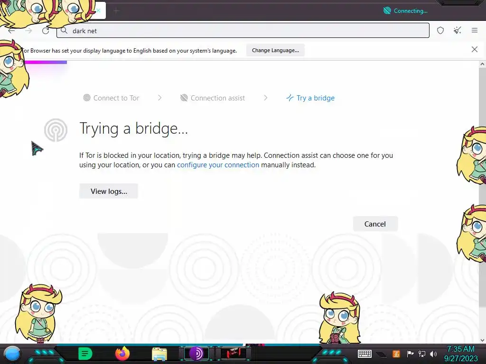Click the Change Language button
Image resolution: width=486 pixels, height=364 pixels.
275,50
